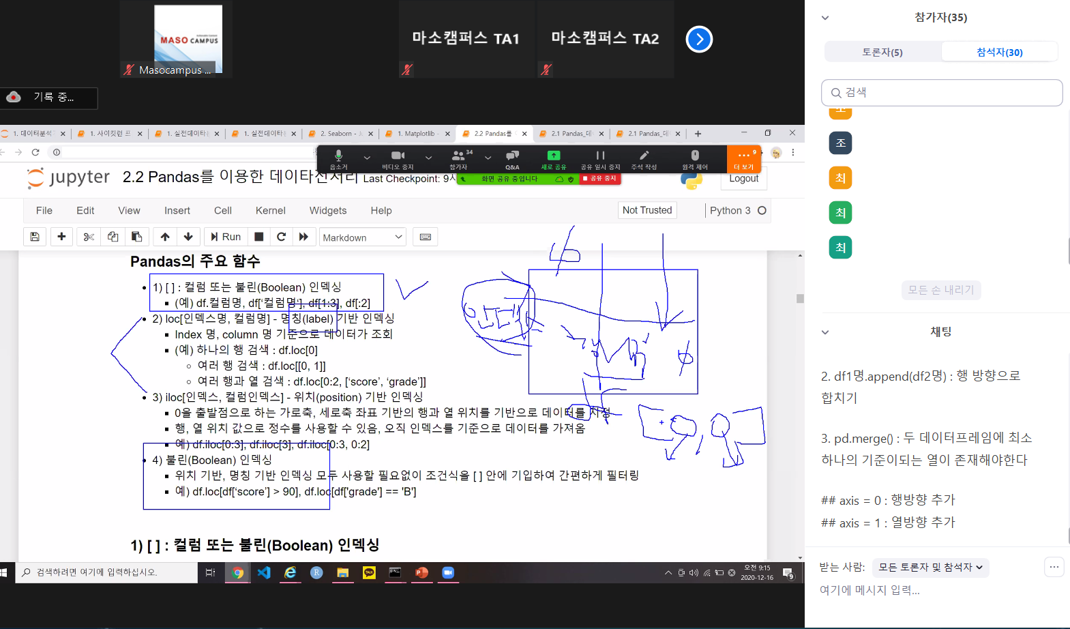Toggle video off in Zoom toolbar
The width and height of the screenshot is (1070, 629).
[x=398, y=158]
